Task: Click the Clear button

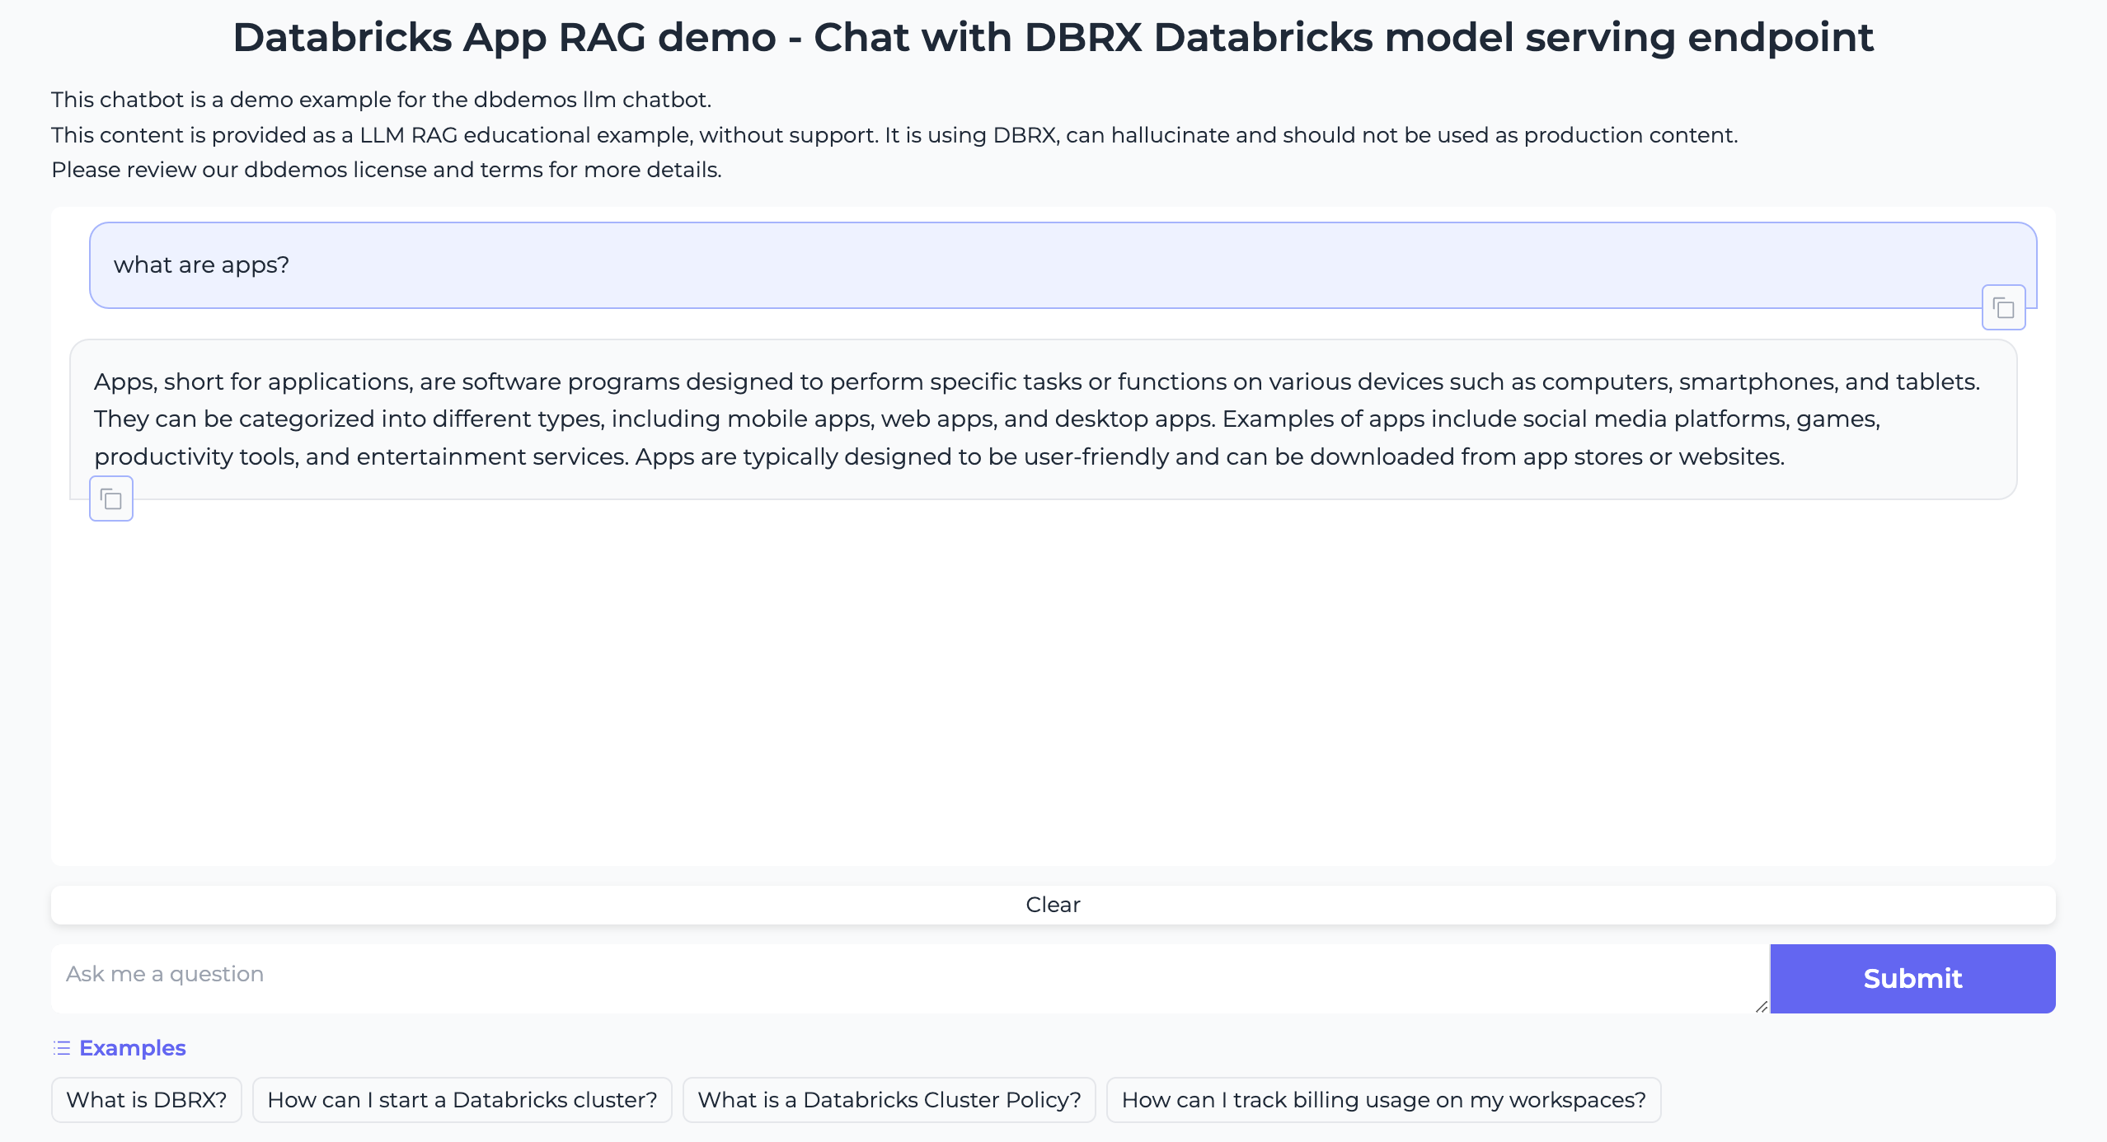Action: coord(1053,905)
